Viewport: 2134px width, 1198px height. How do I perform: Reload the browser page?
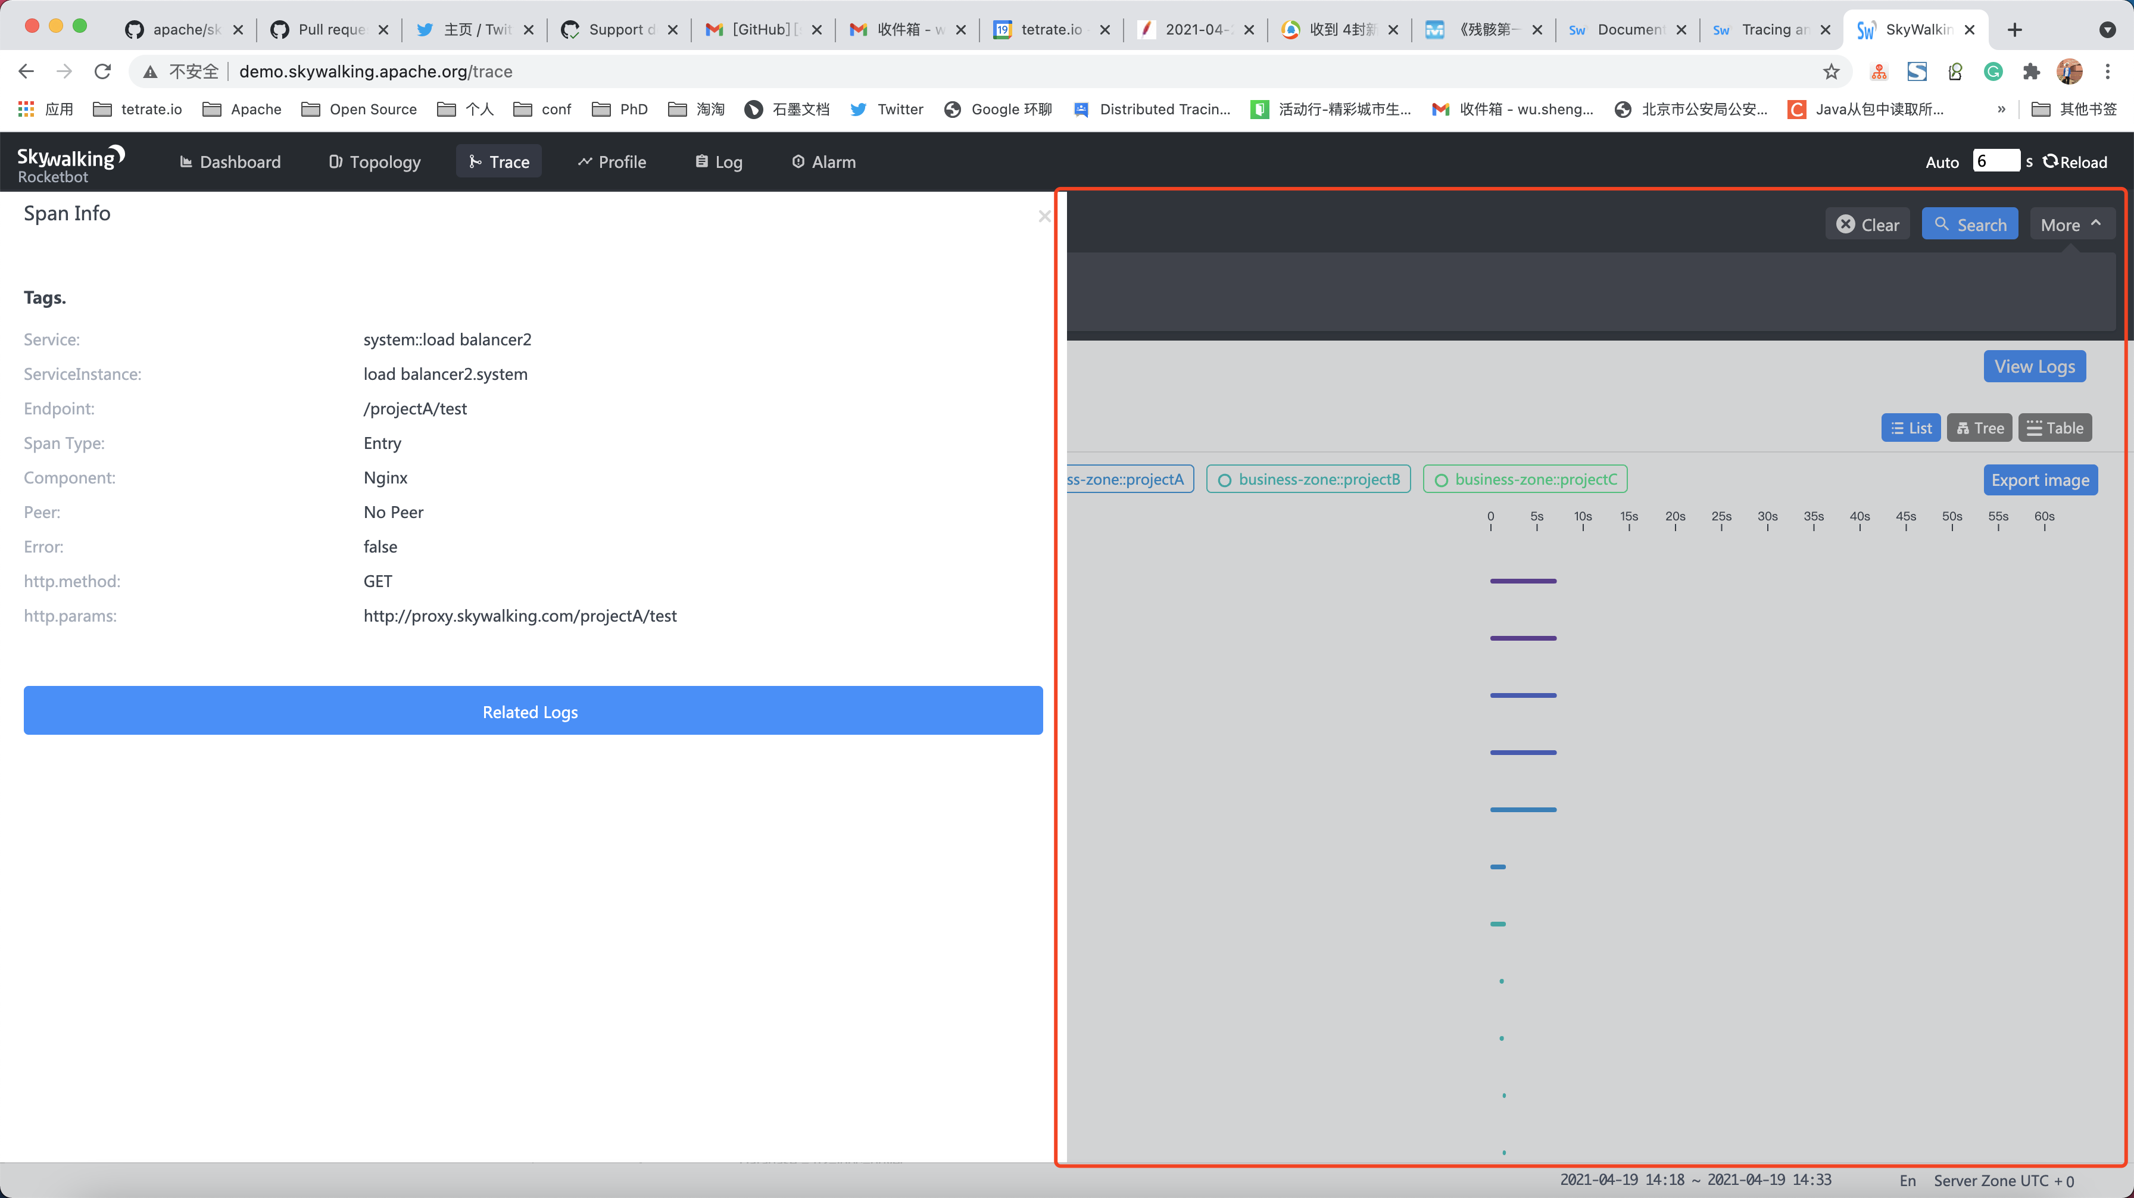103,72
